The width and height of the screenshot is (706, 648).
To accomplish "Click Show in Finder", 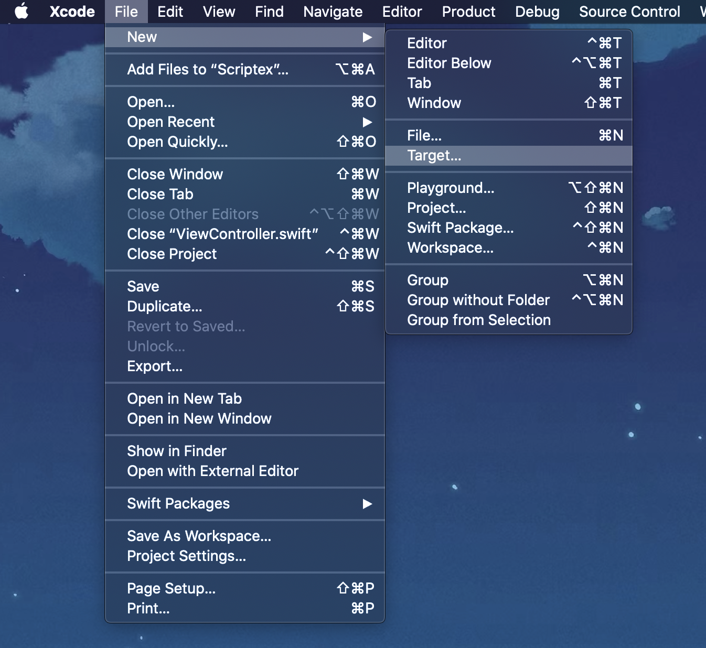I will (177, 451).
